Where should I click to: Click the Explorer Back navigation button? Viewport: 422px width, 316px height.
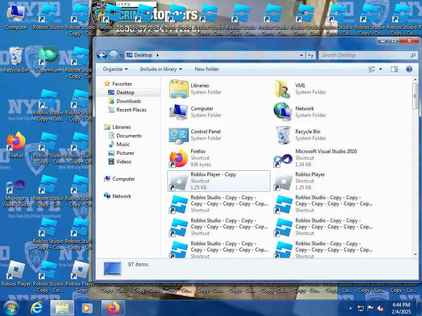[102, 56]
